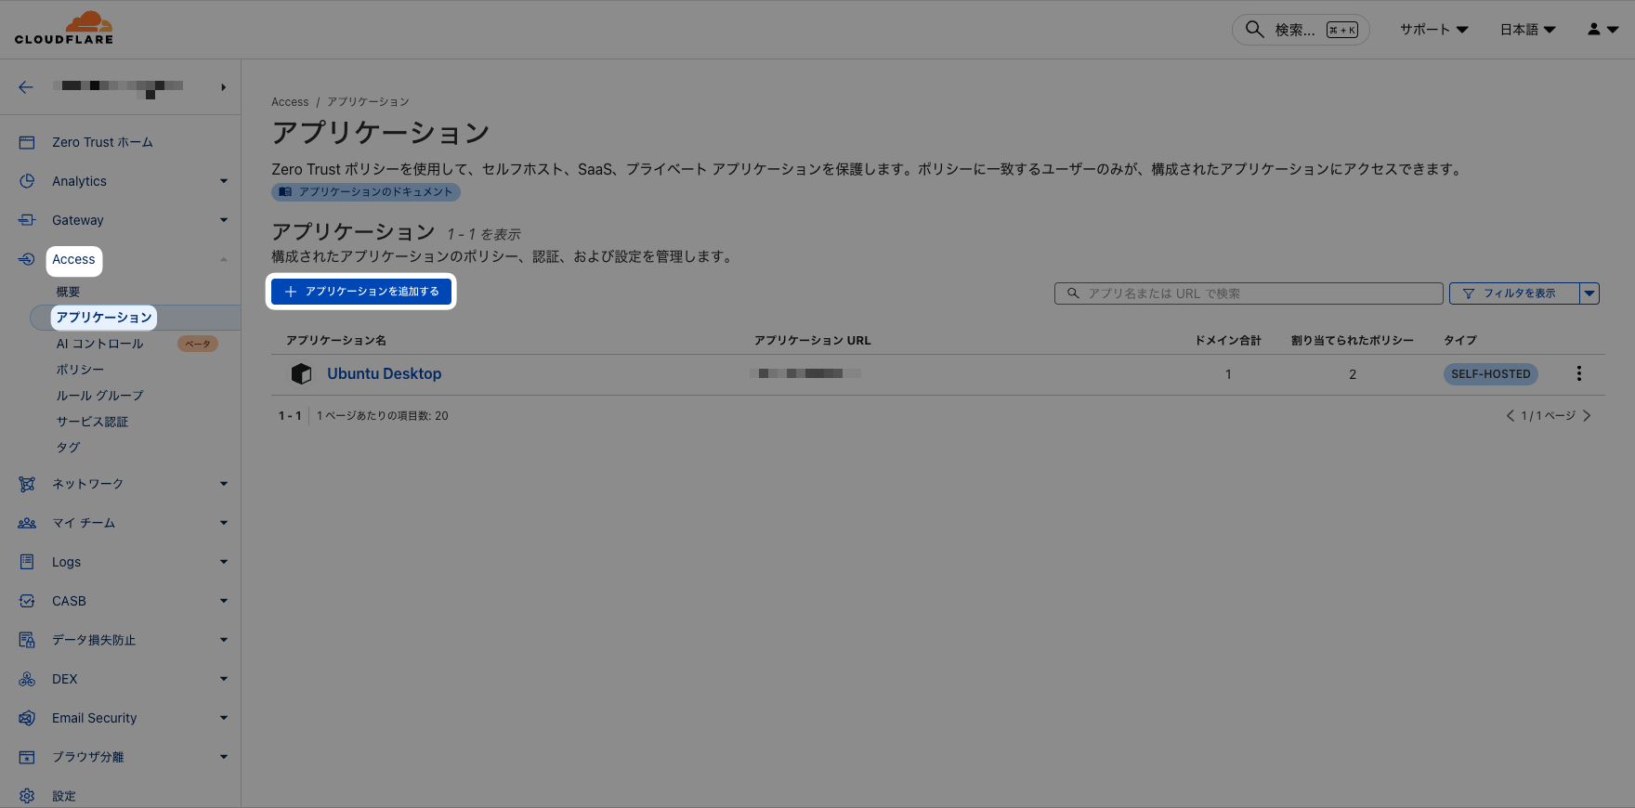1635x808 pixels.
Task: Click the 設定 sidebar link
Action: [x=64, y=796]
